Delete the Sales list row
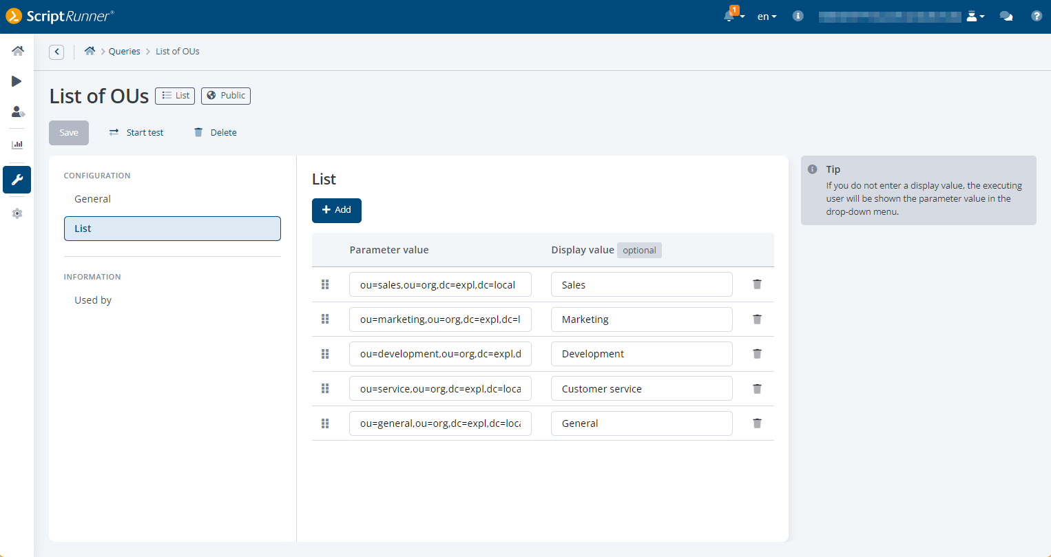The width and height of the screenshot is (1051, 557). click(x=757, y=284)
